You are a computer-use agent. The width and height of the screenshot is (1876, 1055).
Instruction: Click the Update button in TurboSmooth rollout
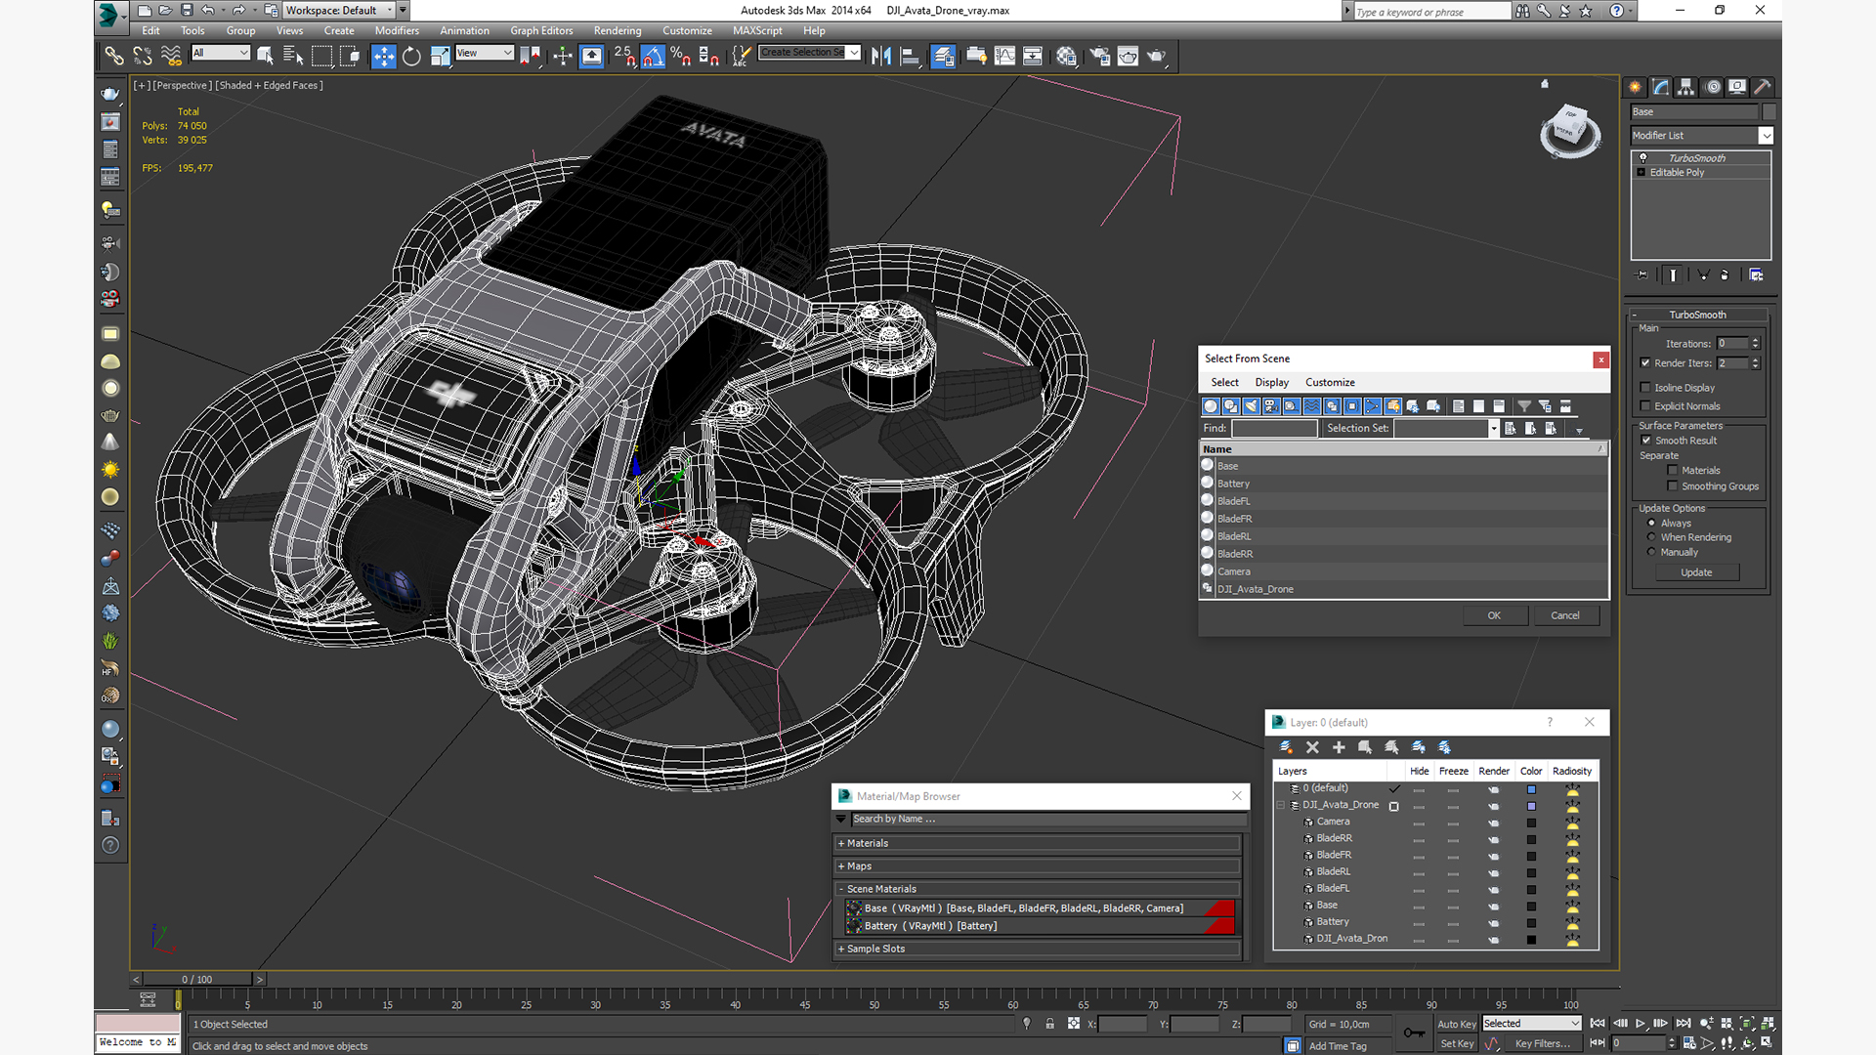tap(1696, 572)
